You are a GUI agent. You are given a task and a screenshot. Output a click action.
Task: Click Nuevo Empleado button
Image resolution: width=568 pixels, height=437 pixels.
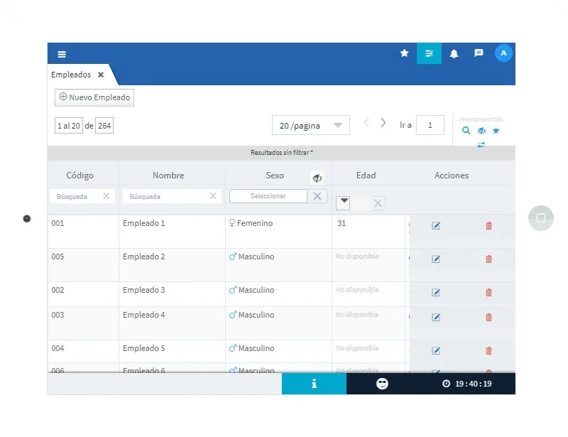[x=94, y=97]
